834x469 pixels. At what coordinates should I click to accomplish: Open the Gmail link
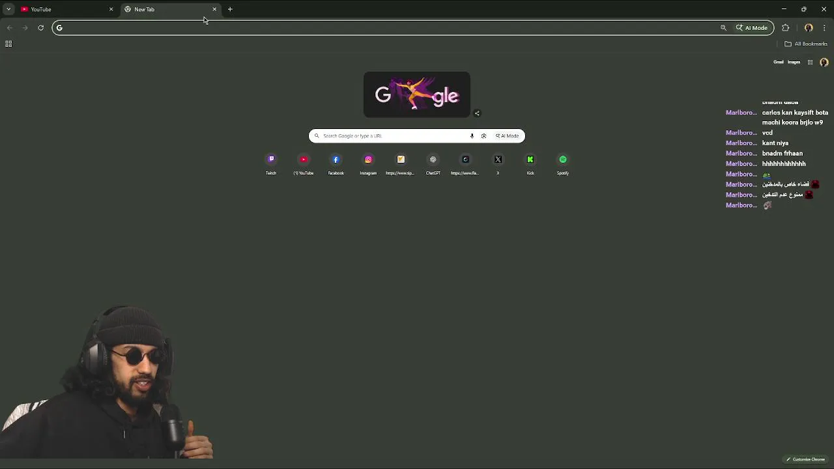point(779,63)
